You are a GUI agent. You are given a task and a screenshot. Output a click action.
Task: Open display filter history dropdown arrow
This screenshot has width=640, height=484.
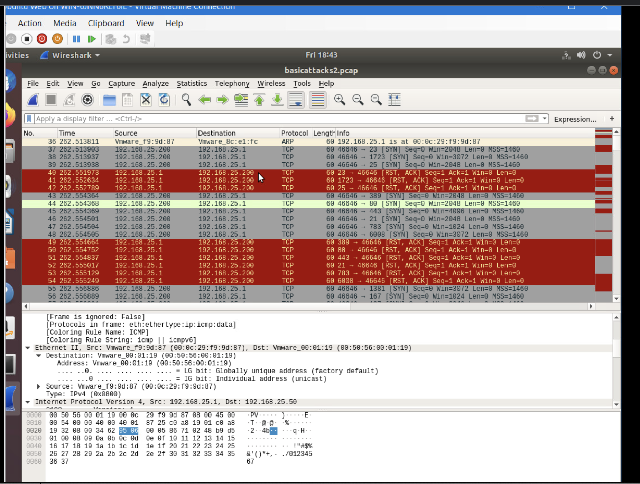pyautogui.click(x=545, y=119)
